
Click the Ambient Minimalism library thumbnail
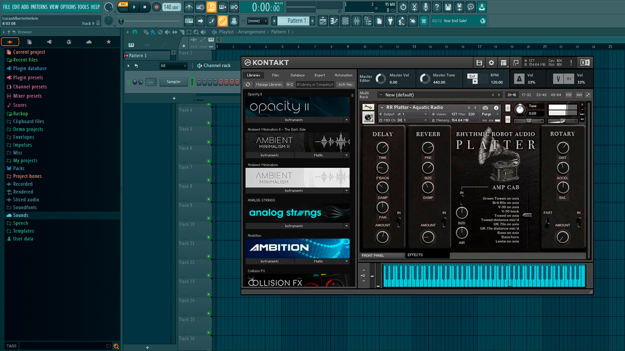pos(297,178)
